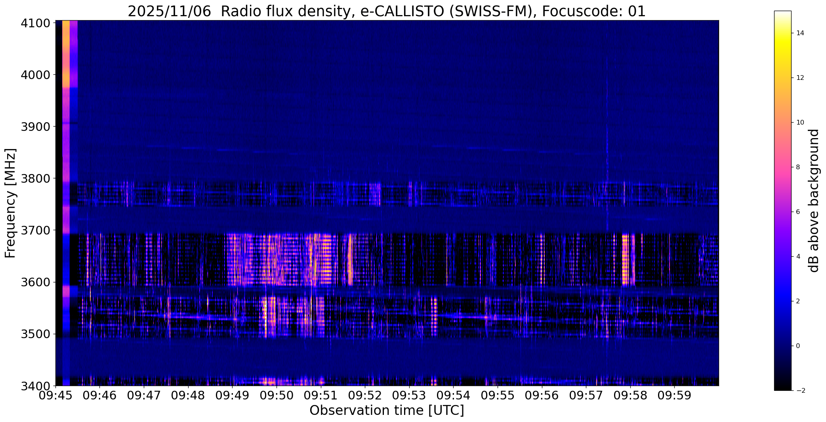Image resolution: width=826 pixels, height=422 pixels.
Task: Click the 09:59 time tick label
Action: 674,395
